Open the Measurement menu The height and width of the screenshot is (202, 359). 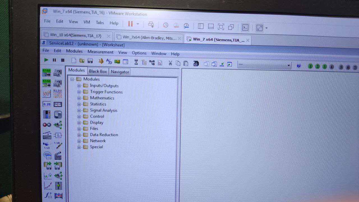(x=100, y=52)
